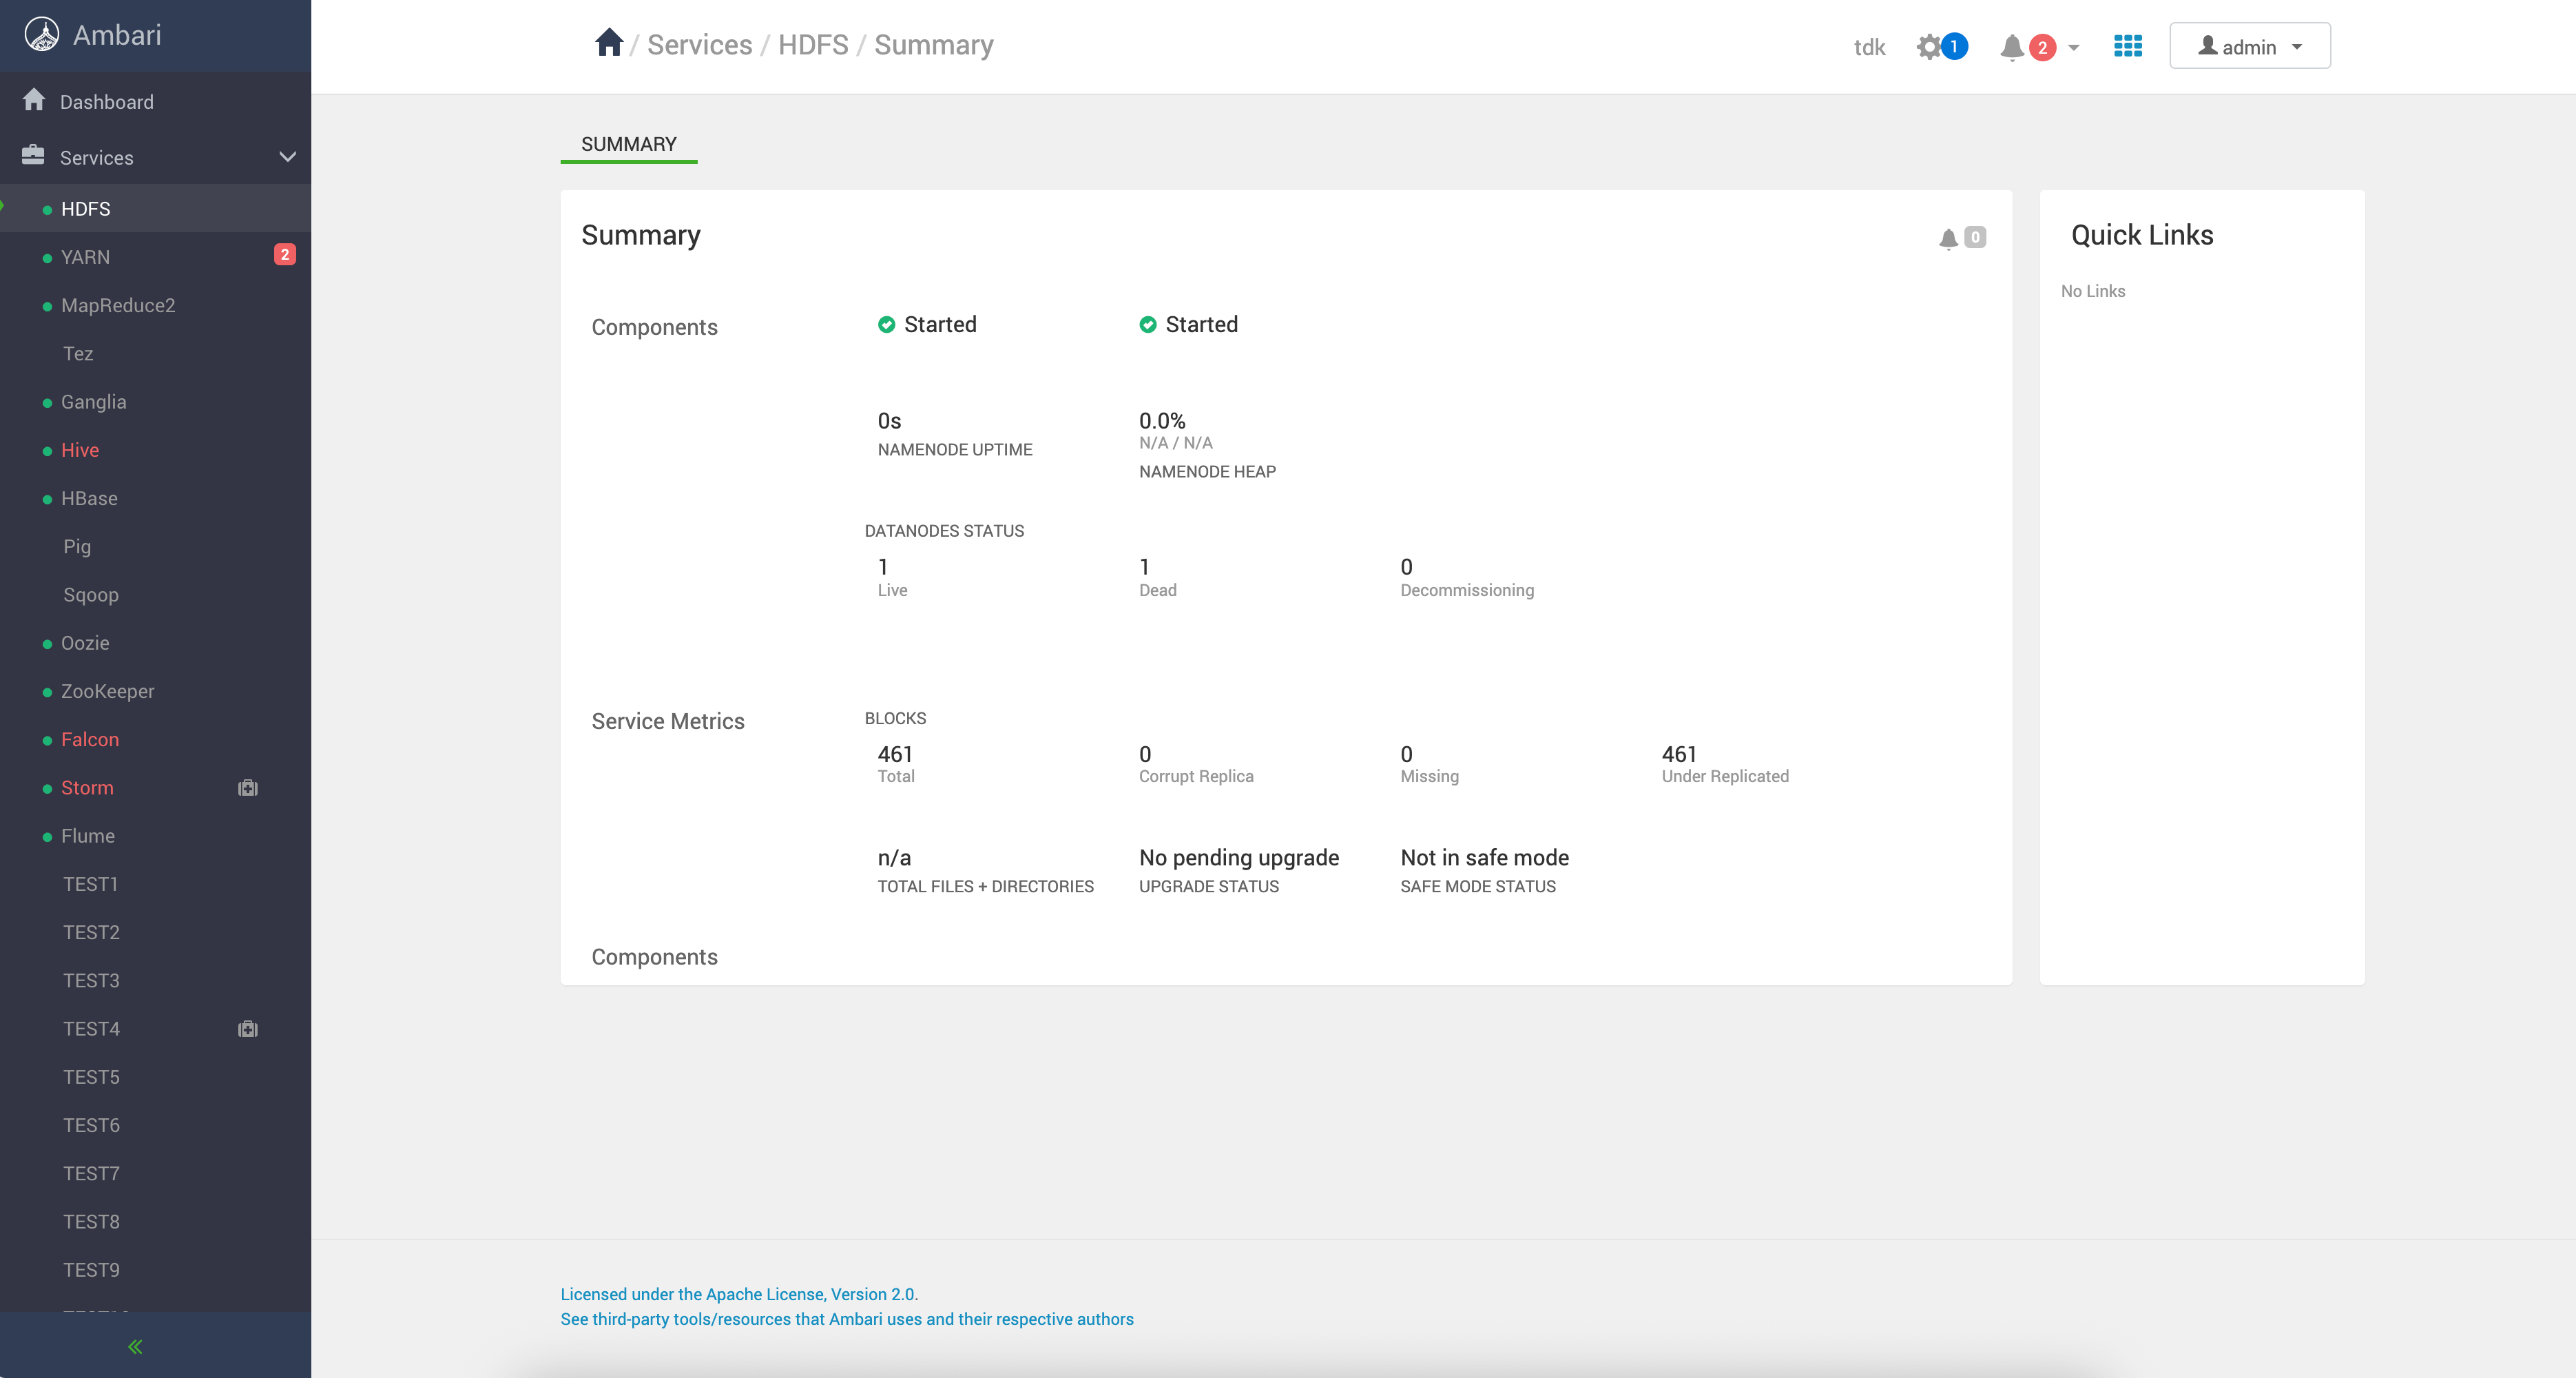This screenshot has width=2576, height=1378.
Task: Open the views grid icon
Action: pyautogui.click(x=2127, y=46)
